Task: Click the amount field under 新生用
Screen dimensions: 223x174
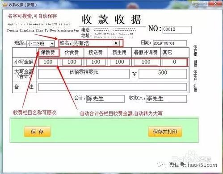Action: tap(120, 62)
